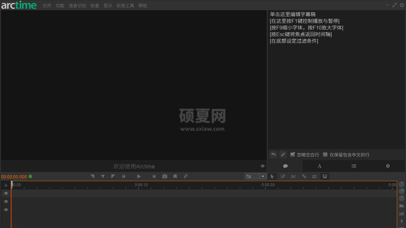Click the magic wand tool icon
Screen dimensions: 406x228
click(x=186, y=176)
